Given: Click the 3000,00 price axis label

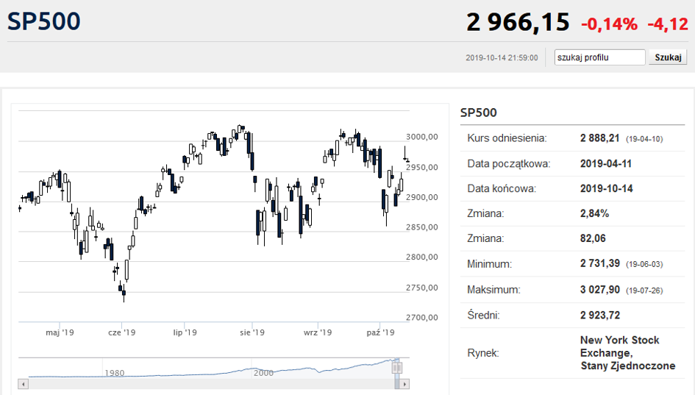Looking at the screenshot, I should click(x=422, y=137).
